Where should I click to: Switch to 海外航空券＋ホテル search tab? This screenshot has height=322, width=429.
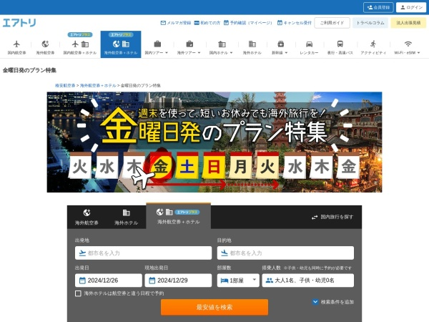coord(178,216)
